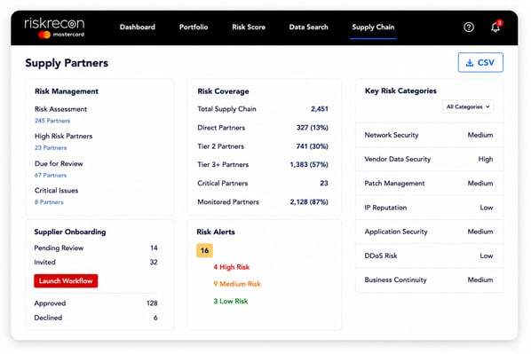Click the Patch Management category row
Viewport: 531px width, 354px height.
pyautogui.click(x=429, y=184)
